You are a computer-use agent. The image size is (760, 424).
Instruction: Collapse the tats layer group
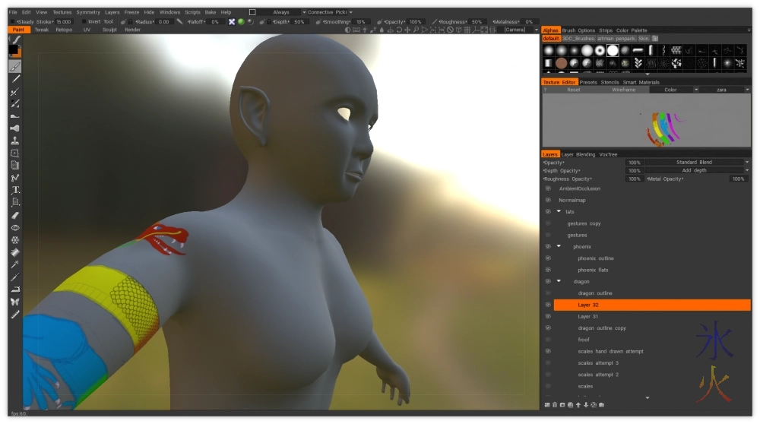coord(559,211)
